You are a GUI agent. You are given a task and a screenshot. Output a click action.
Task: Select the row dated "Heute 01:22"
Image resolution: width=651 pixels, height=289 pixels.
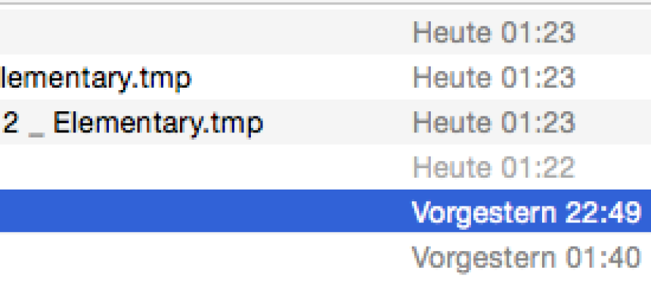tap(325, 167)
